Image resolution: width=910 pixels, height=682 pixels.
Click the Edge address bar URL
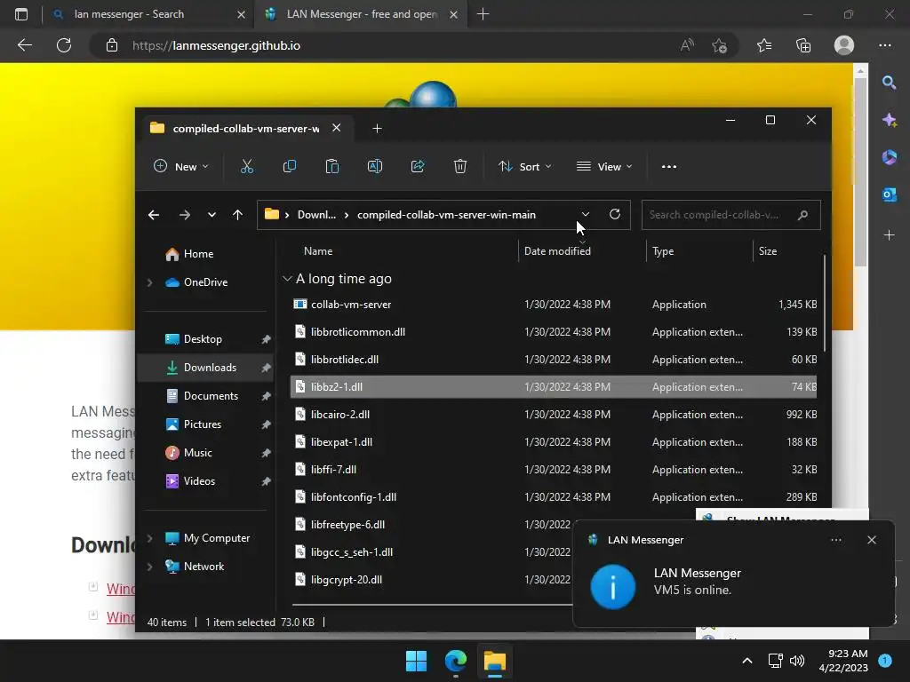[216, 45]
